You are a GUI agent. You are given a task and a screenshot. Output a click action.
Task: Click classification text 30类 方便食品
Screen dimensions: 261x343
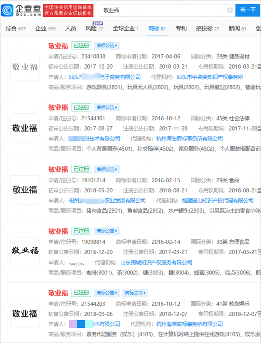[x=233, y=242]
